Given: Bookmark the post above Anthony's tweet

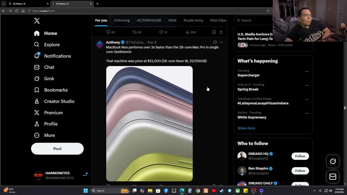Looking at the screenshot, I should (214, 32).
